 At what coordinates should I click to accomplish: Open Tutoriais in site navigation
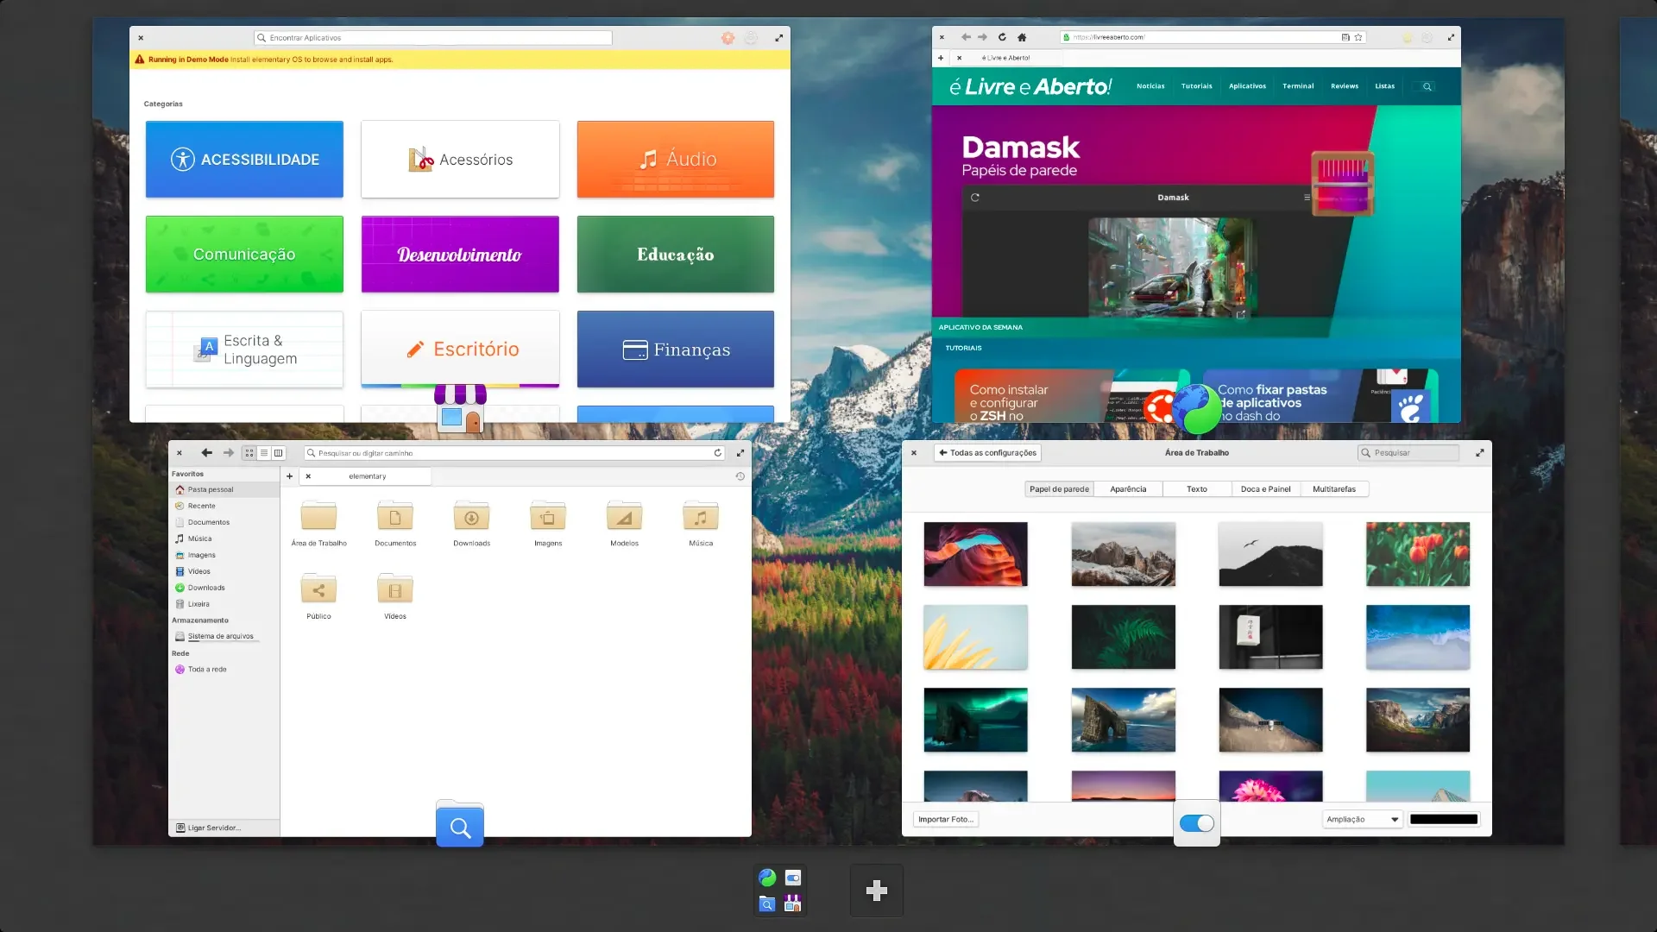point(1196,86)
